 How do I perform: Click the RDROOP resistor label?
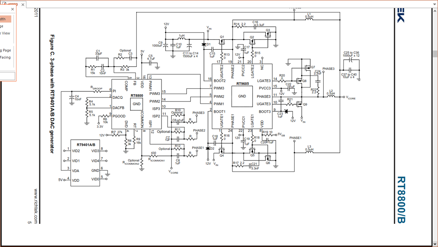[96, 88]
